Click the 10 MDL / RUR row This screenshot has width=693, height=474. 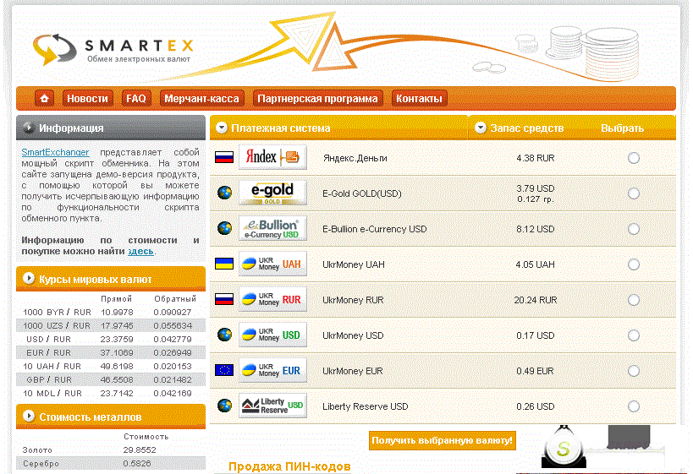coord(111,393)
